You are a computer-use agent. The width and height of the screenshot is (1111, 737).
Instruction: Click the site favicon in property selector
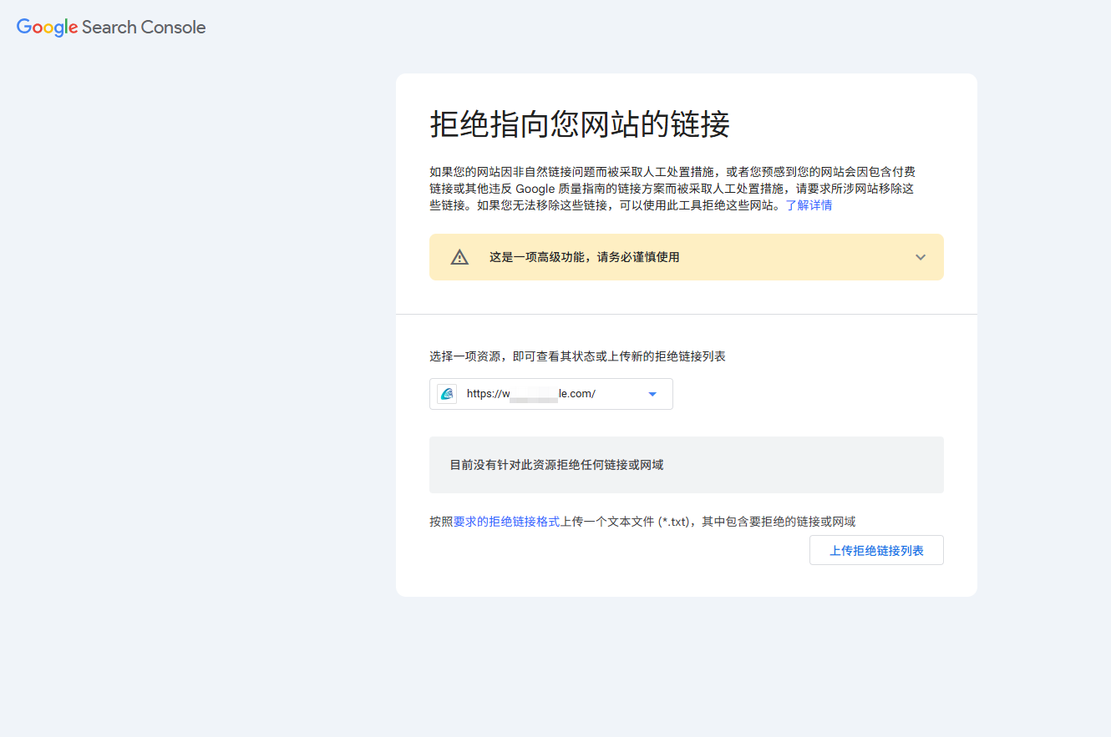pyautogui.click(x=447, y=394)
